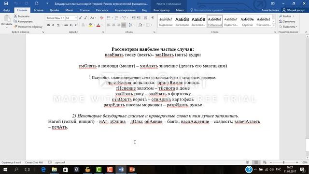This screenshot has width=309, height=174.
Task: Open Выделить (Select) dropdown
Action: [288, 27]
